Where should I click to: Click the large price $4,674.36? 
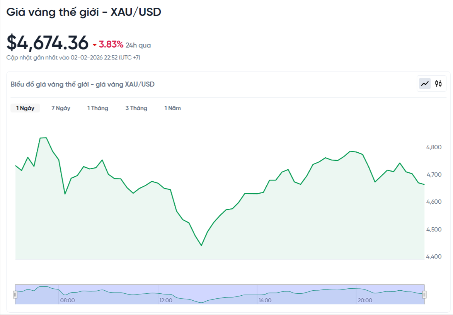click(47, 43)
